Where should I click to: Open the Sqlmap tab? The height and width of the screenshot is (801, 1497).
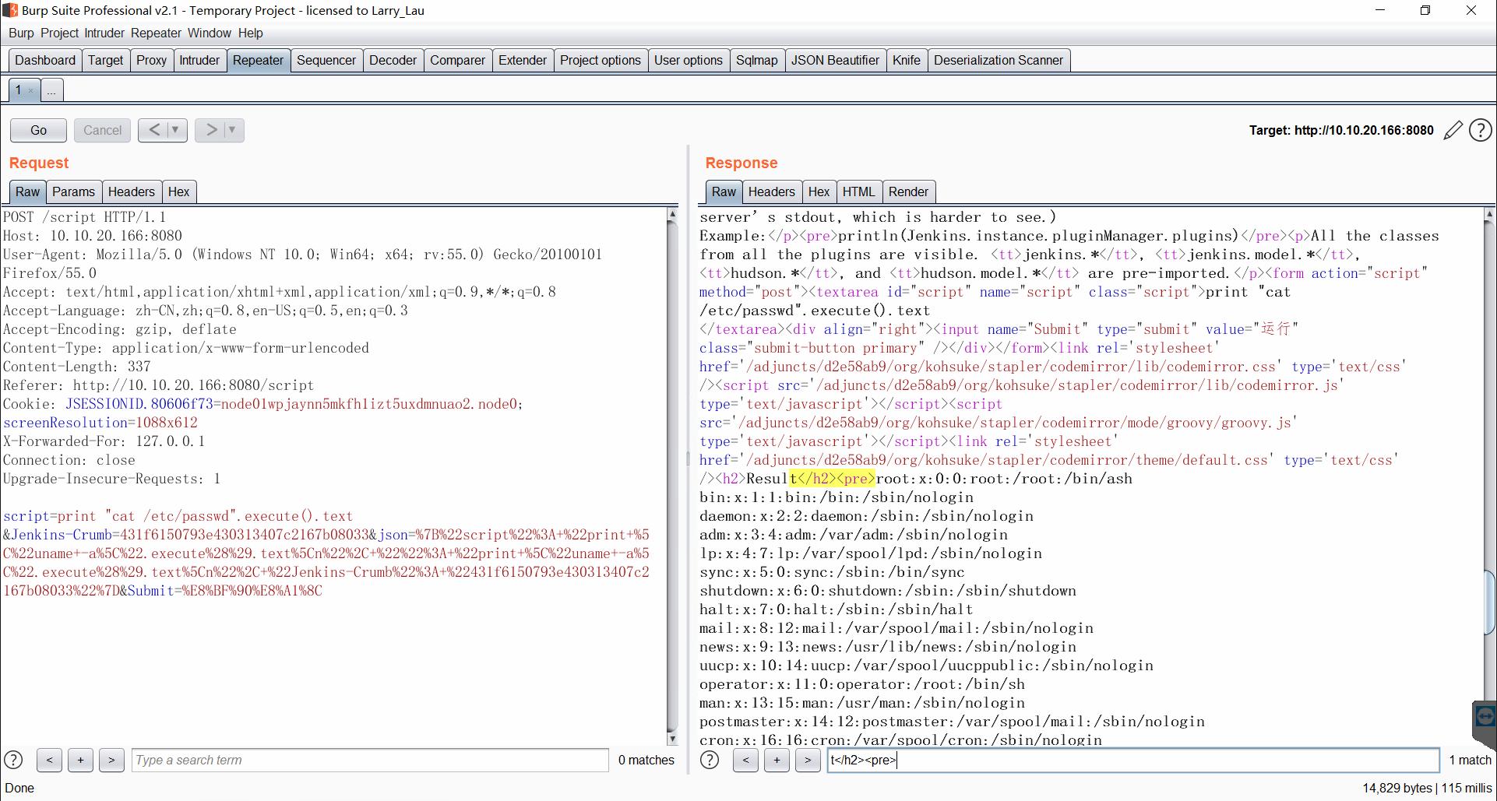pyautogui.click(x=756, y=60)
